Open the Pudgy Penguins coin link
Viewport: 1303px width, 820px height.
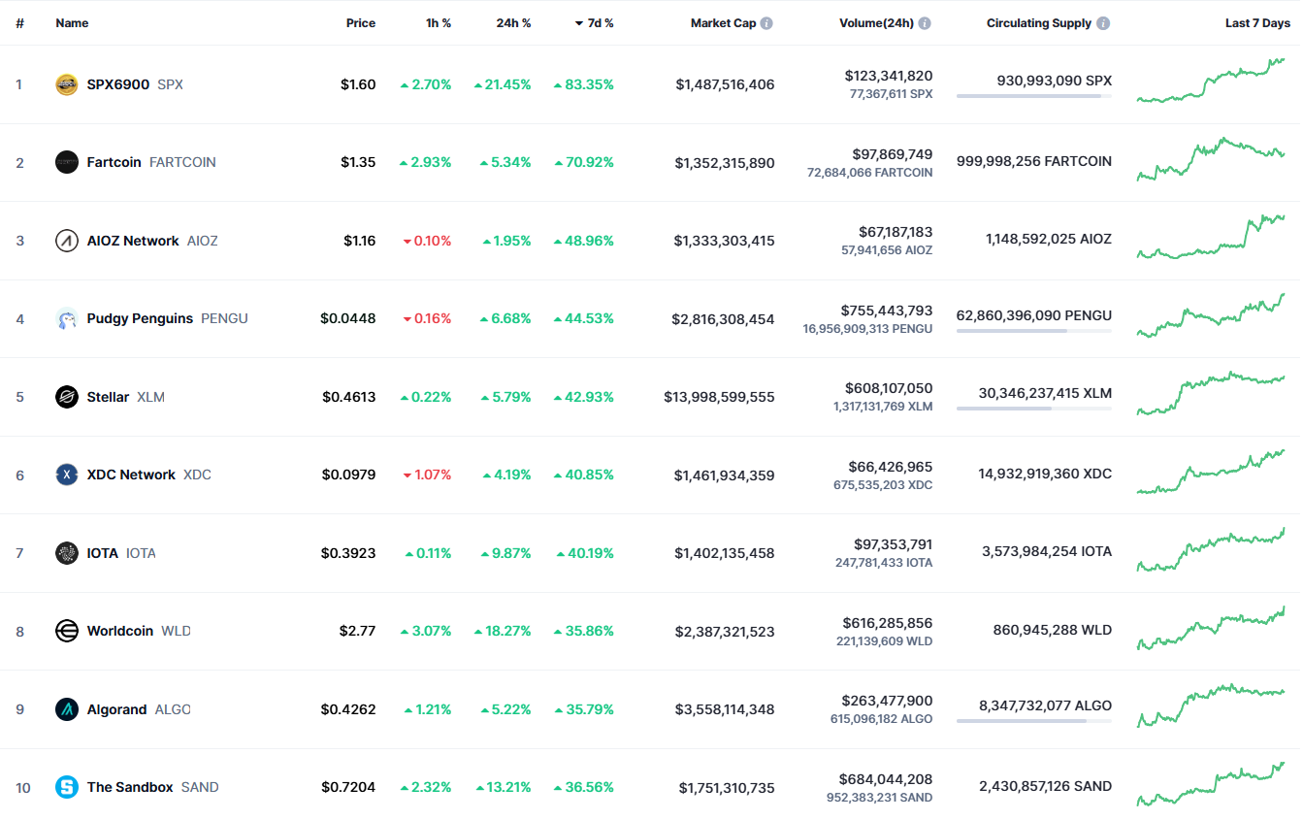pos(151,318)
